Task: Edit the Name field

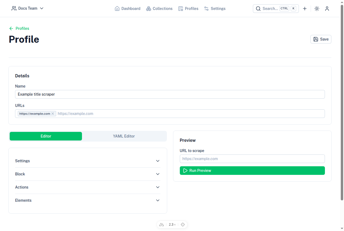Action: [170, 94]
